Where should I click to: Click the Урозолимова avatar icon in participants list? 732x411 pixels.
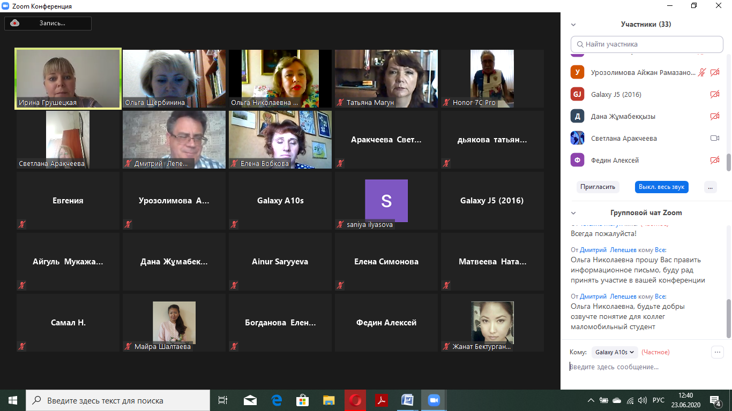[x=577, y=72]
